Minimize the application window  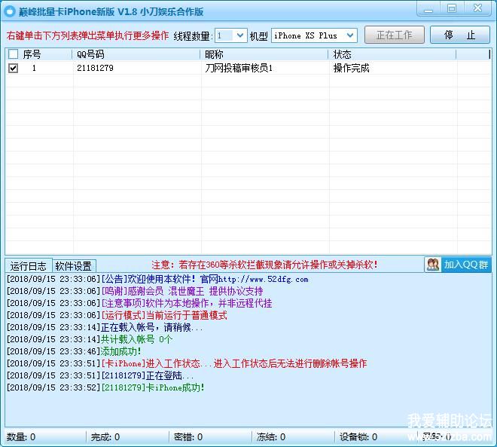click(428, 9)
